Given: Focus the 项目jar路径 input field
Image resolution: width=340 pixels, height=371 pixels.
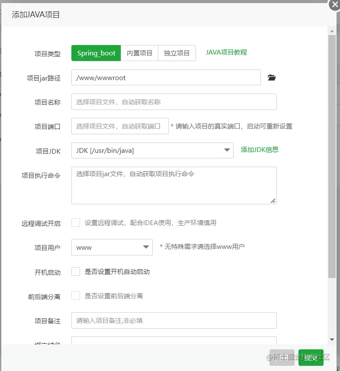Looking at the screenshot, I should click(x=166, y=77).
